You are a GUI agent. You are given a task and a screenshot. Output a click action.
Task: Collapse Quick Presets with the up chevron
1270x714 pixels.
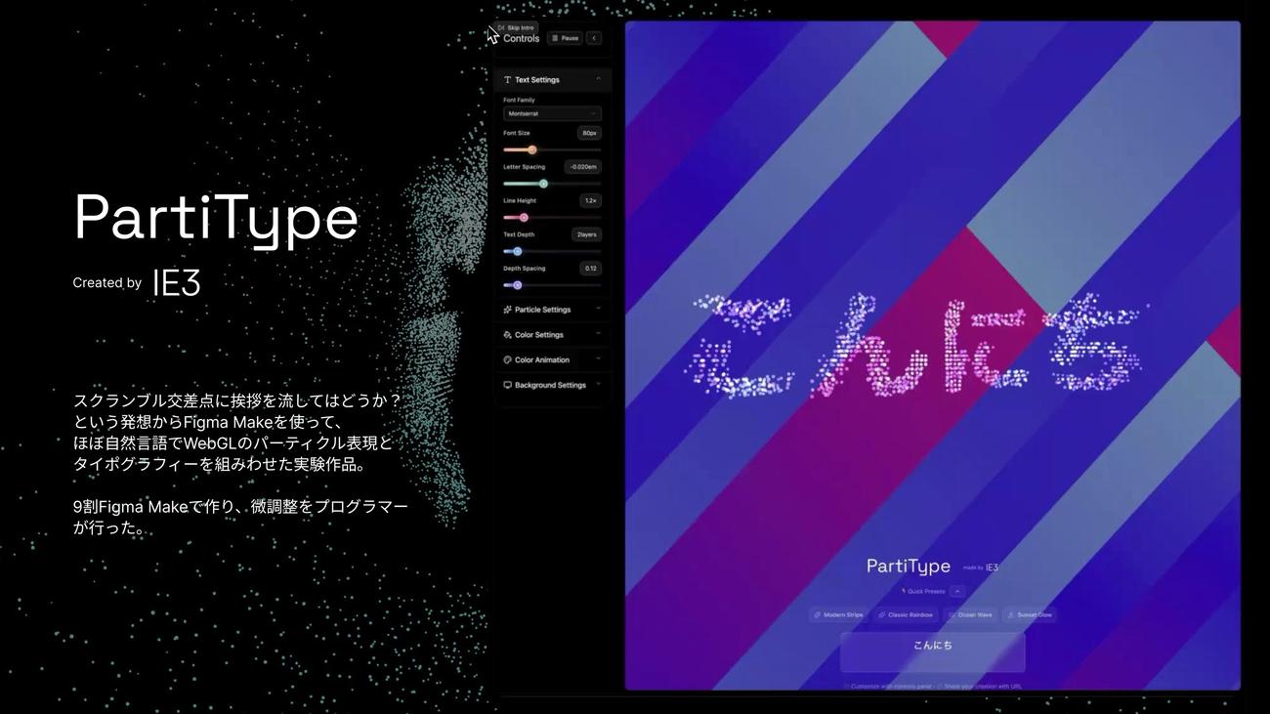(x=957, y=591)
